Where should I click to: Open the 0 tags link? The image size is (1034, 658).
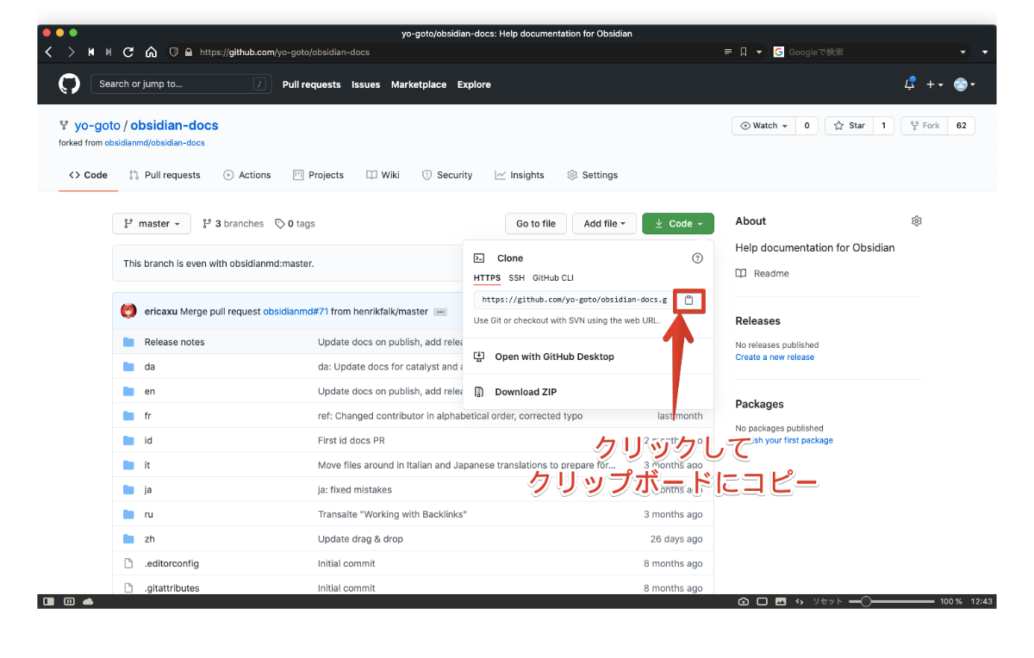pyautogui.click(x=295, y=224)
